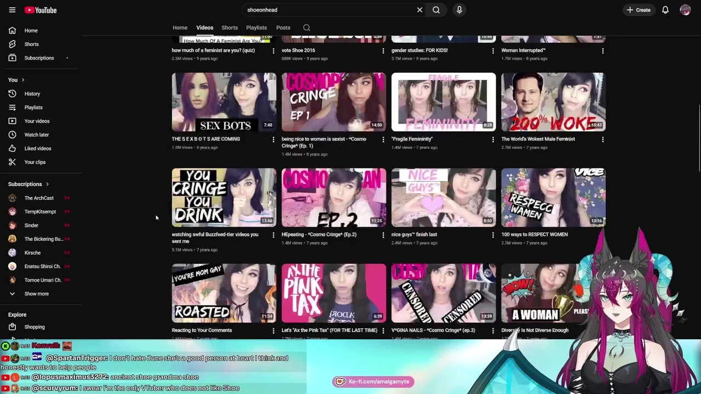The width and height of the screenshot is (701, 394).
Task: Open the account avatar menu
Action: pos(685,10)
